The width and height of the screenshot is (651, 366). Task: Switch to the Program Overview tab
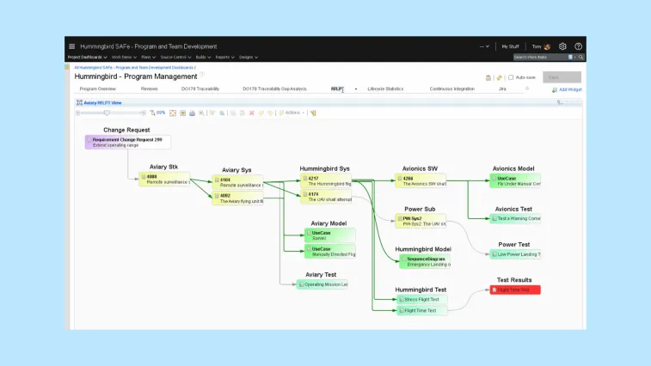click(x=97, y=88)
